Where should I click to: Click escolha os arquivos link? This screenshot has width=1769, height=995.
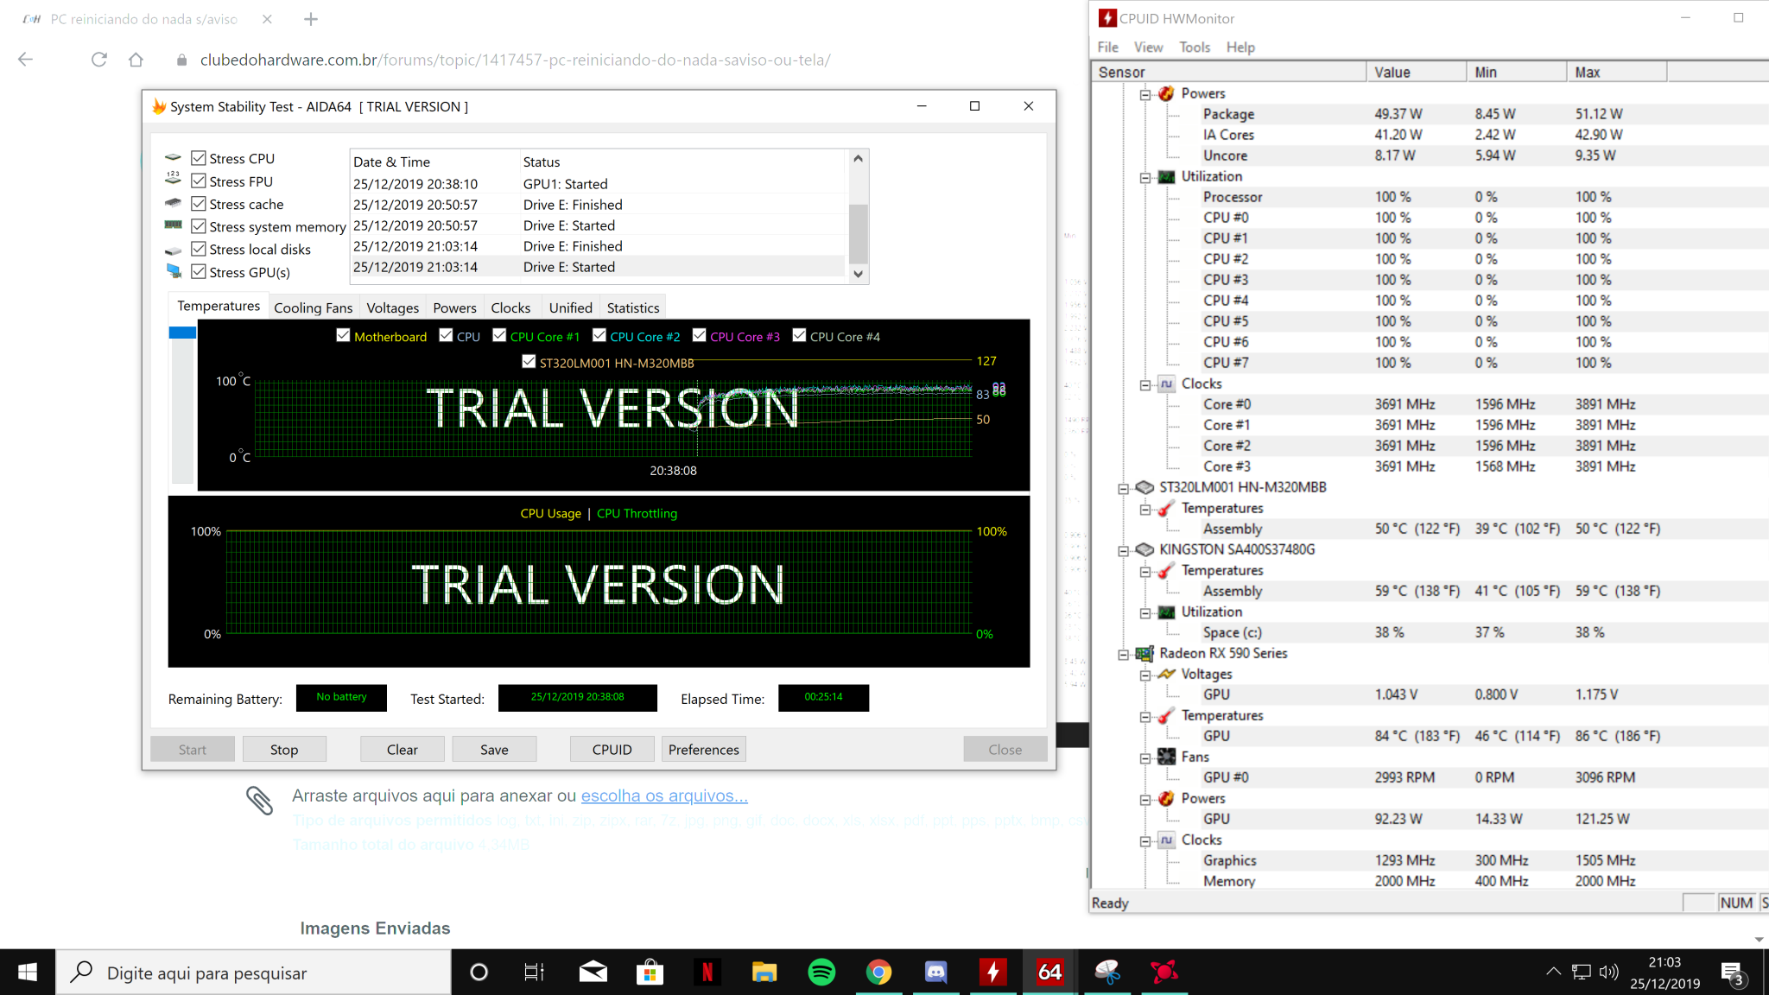click(x=664, y=795)
